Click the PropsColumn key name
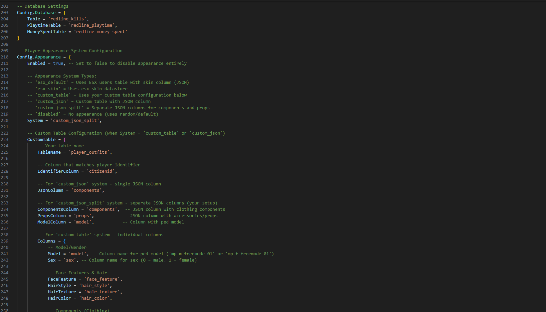 coord(52,216)
